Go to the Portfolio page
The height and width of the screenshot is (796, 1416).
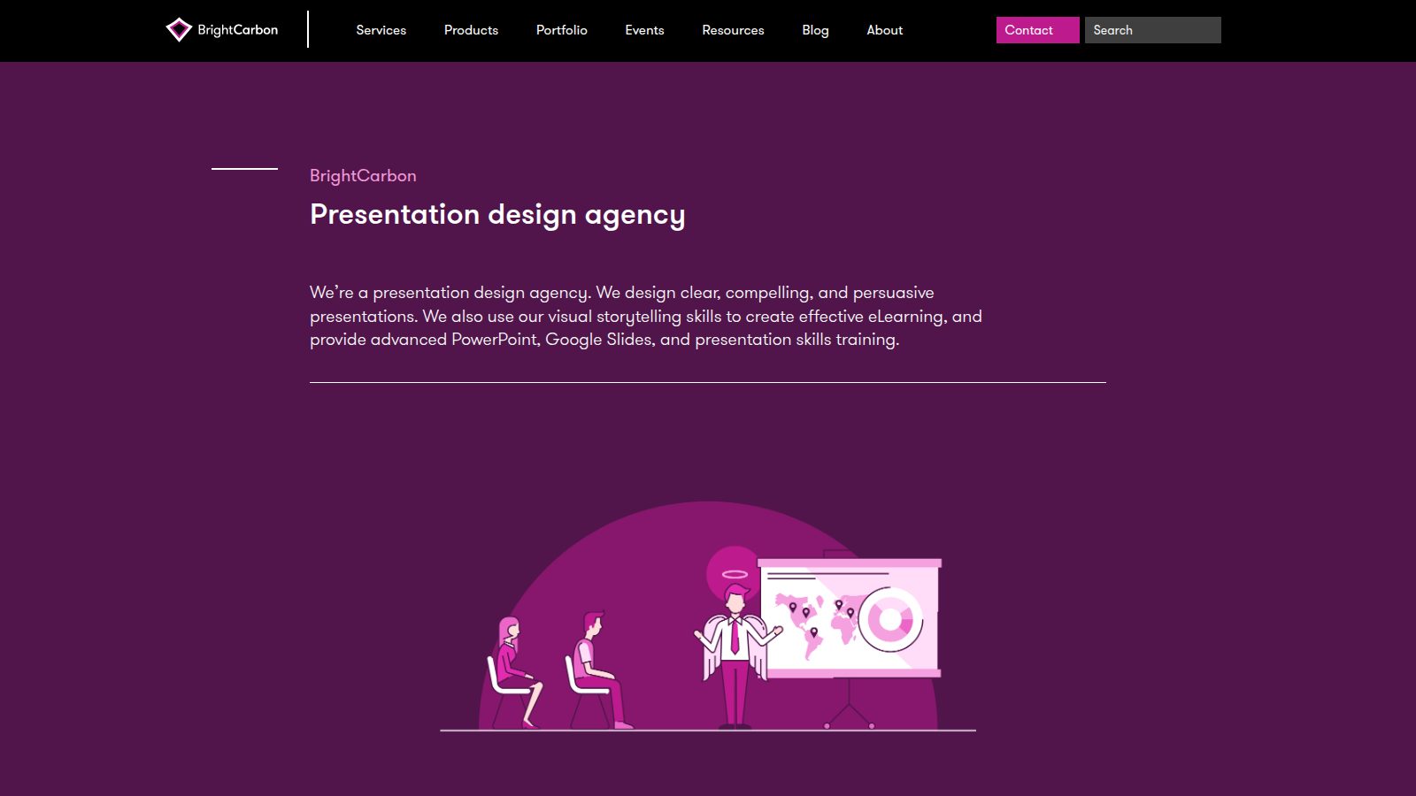pos(562,30)
